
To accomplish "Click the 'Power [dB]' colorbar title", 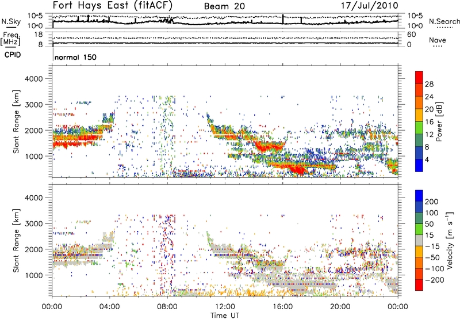I will tap(439, 121).
